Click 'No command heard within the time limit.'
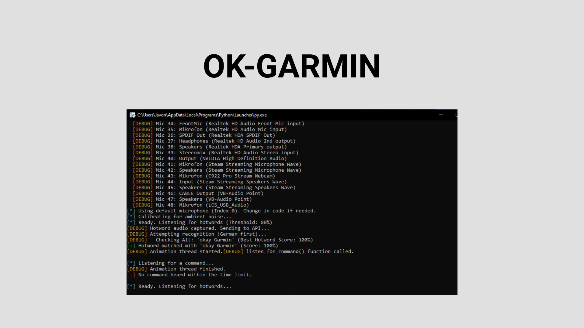 coord(189,275)
